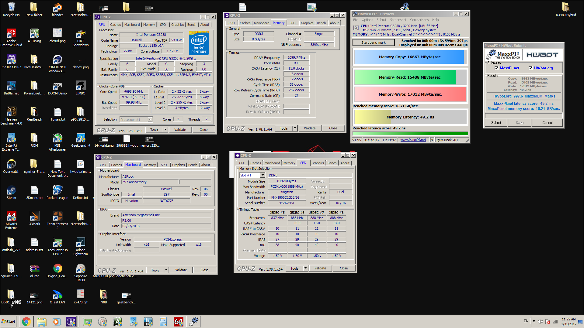Open Geekbench 4 desktop icon

click(81, 140)
